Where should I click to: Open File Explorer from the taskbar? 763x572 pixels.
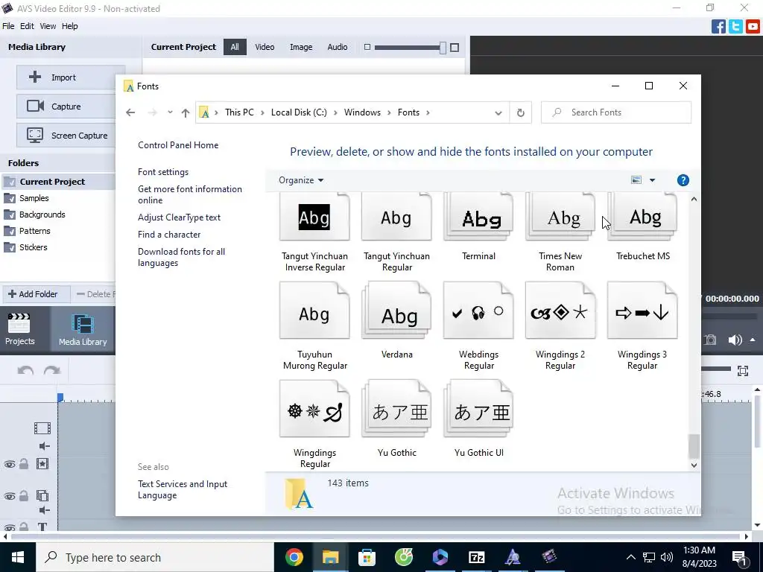[330, 557]
